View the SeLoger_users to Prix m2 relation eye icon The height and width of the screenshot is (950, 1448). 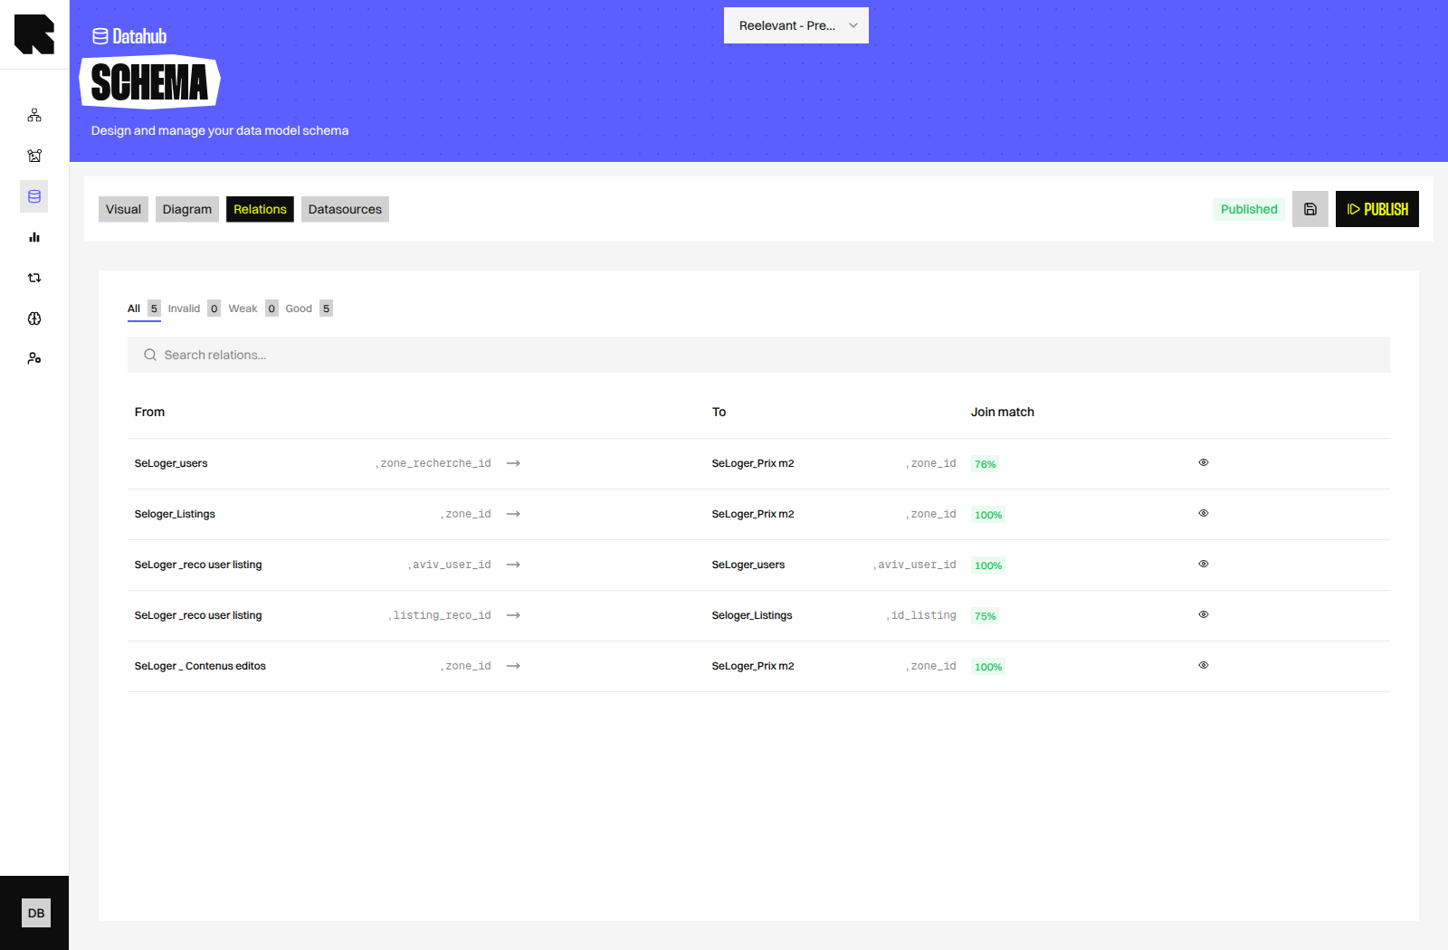coord(1204,462)
